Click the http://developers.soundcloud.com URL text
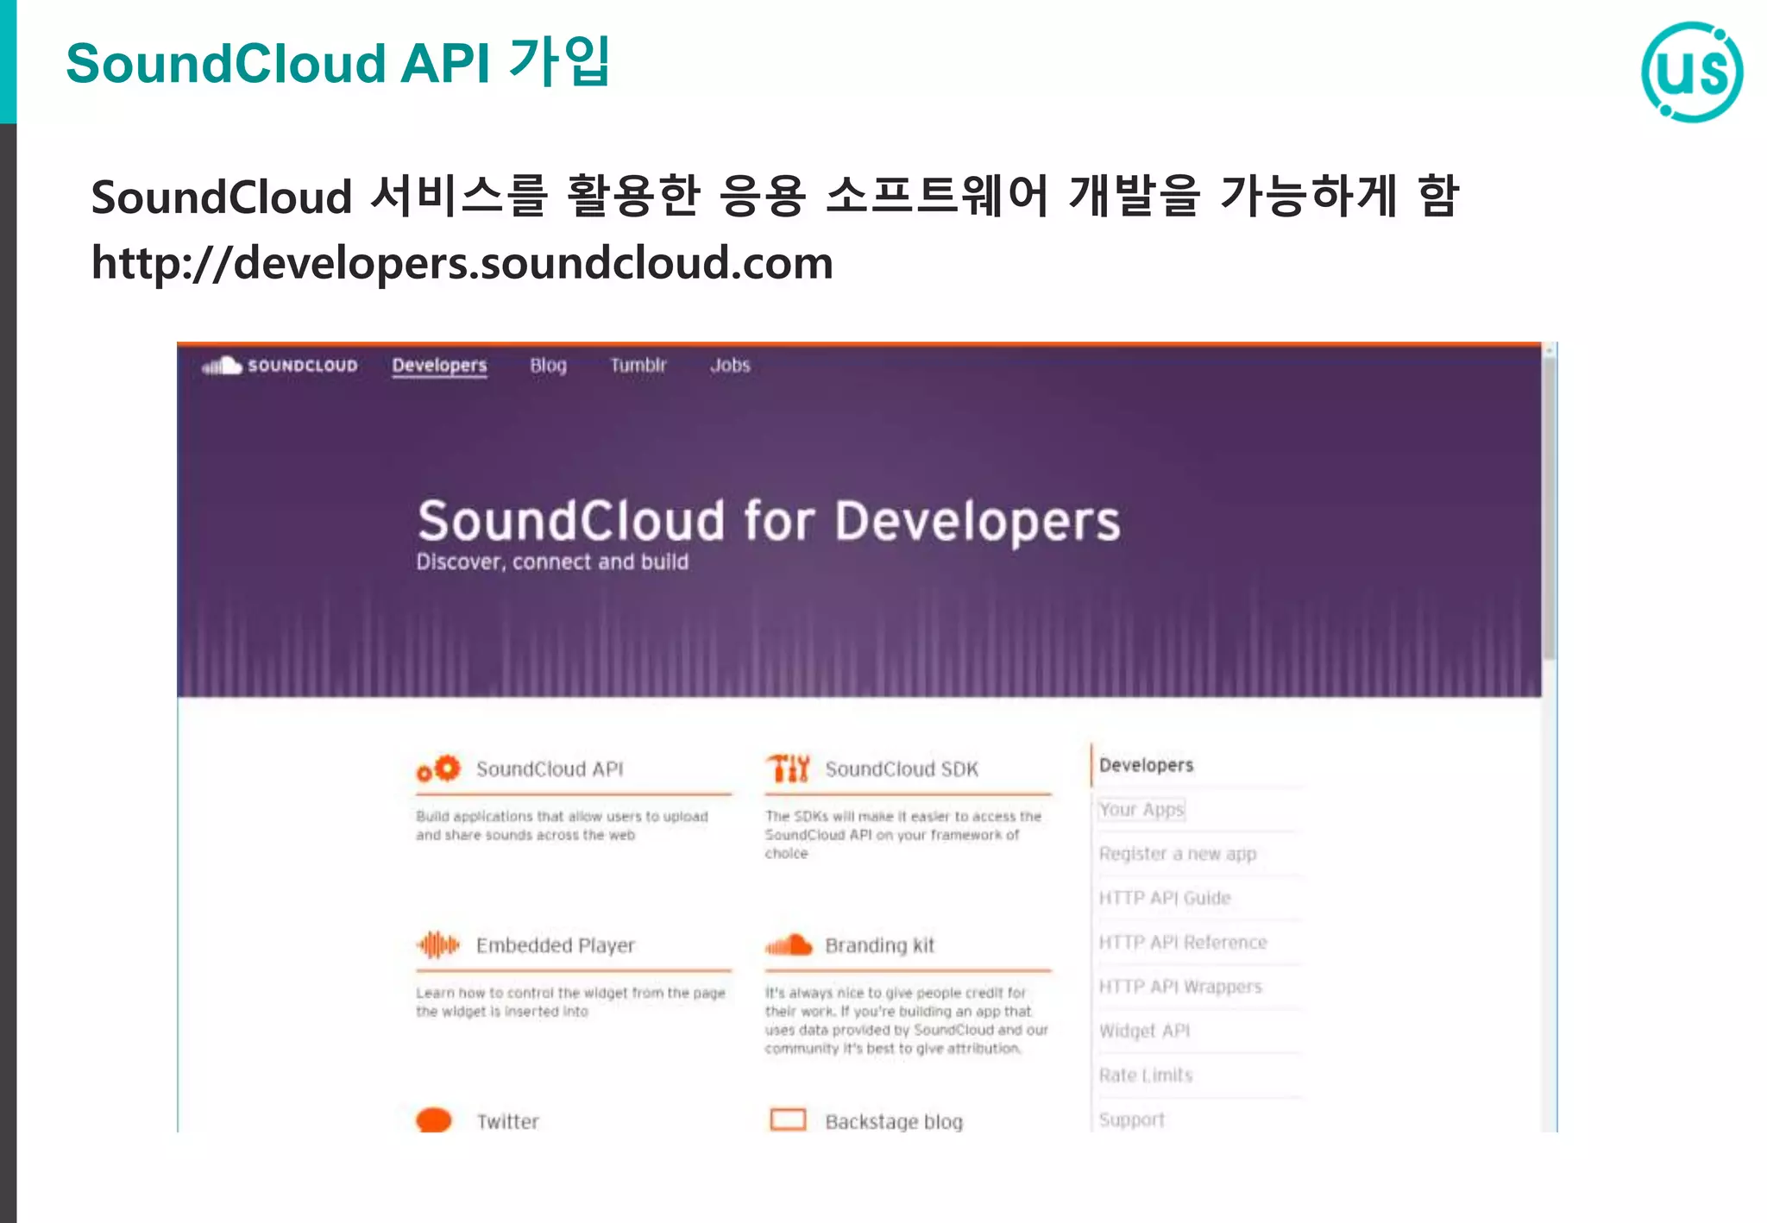 pyautogui.click(x=462, y=263)
